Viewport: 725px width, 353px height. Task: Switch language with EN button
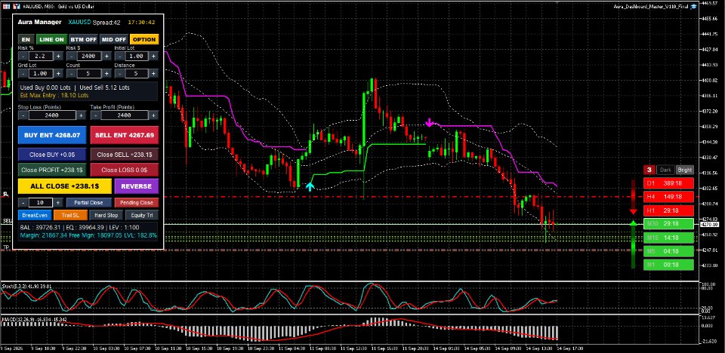coord(26,40)
